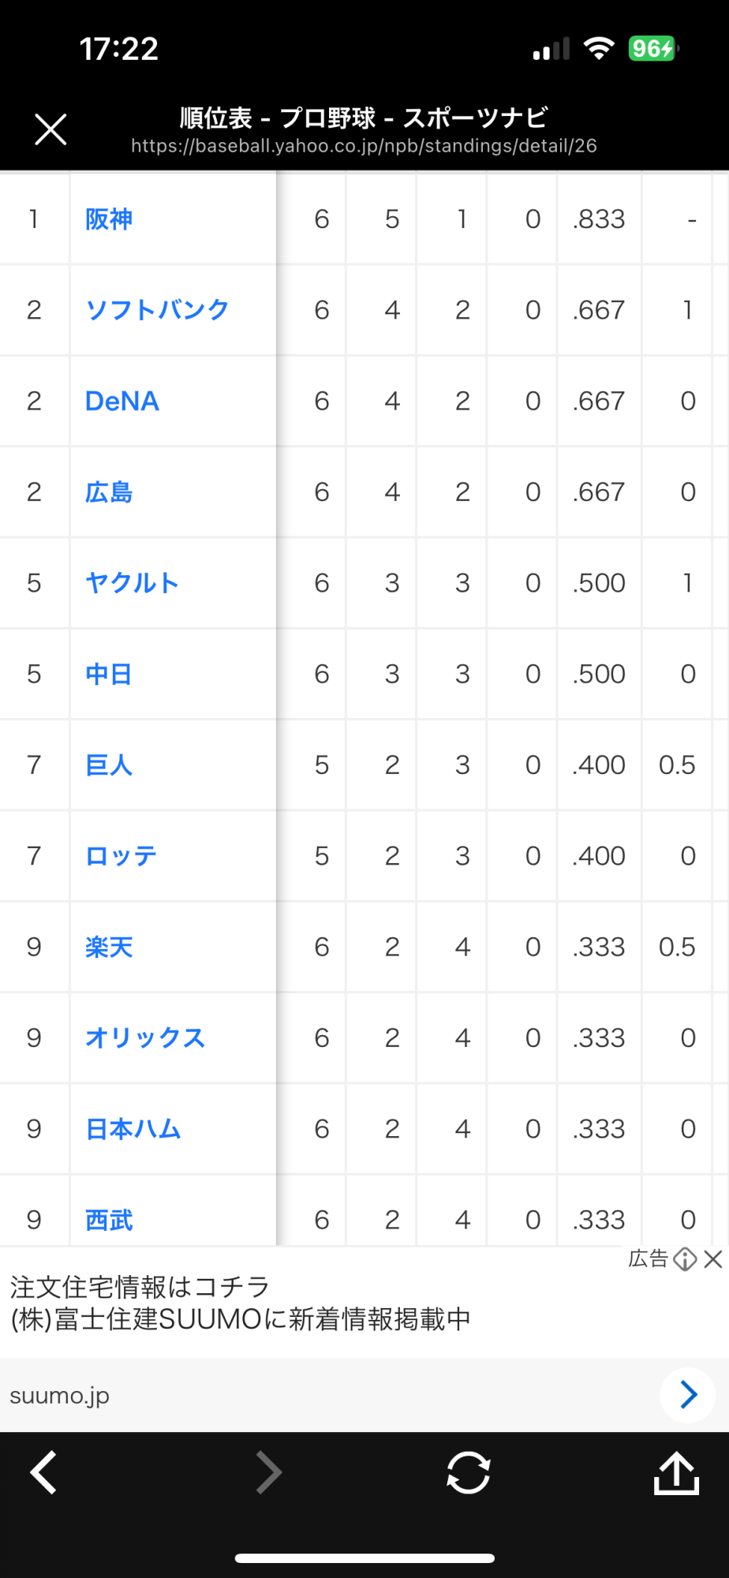Close the in-app browser with X
The image size is (729, 1578).
coord(50,129)
